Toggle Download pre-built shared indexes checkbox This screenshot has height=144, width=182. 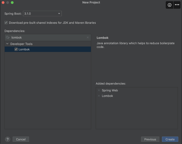[6, 23]
